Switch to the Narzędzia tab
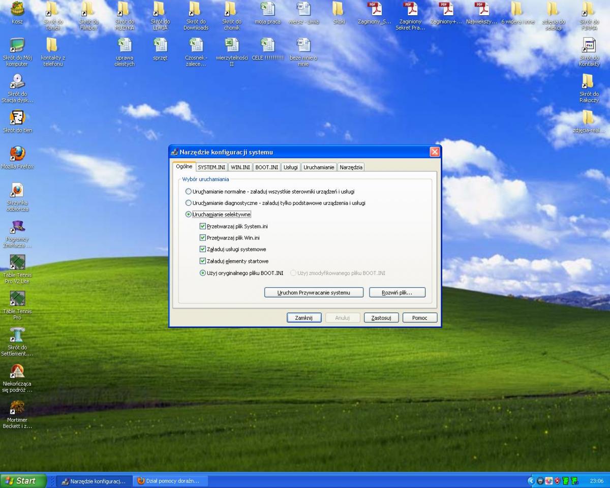 point(351,167)
